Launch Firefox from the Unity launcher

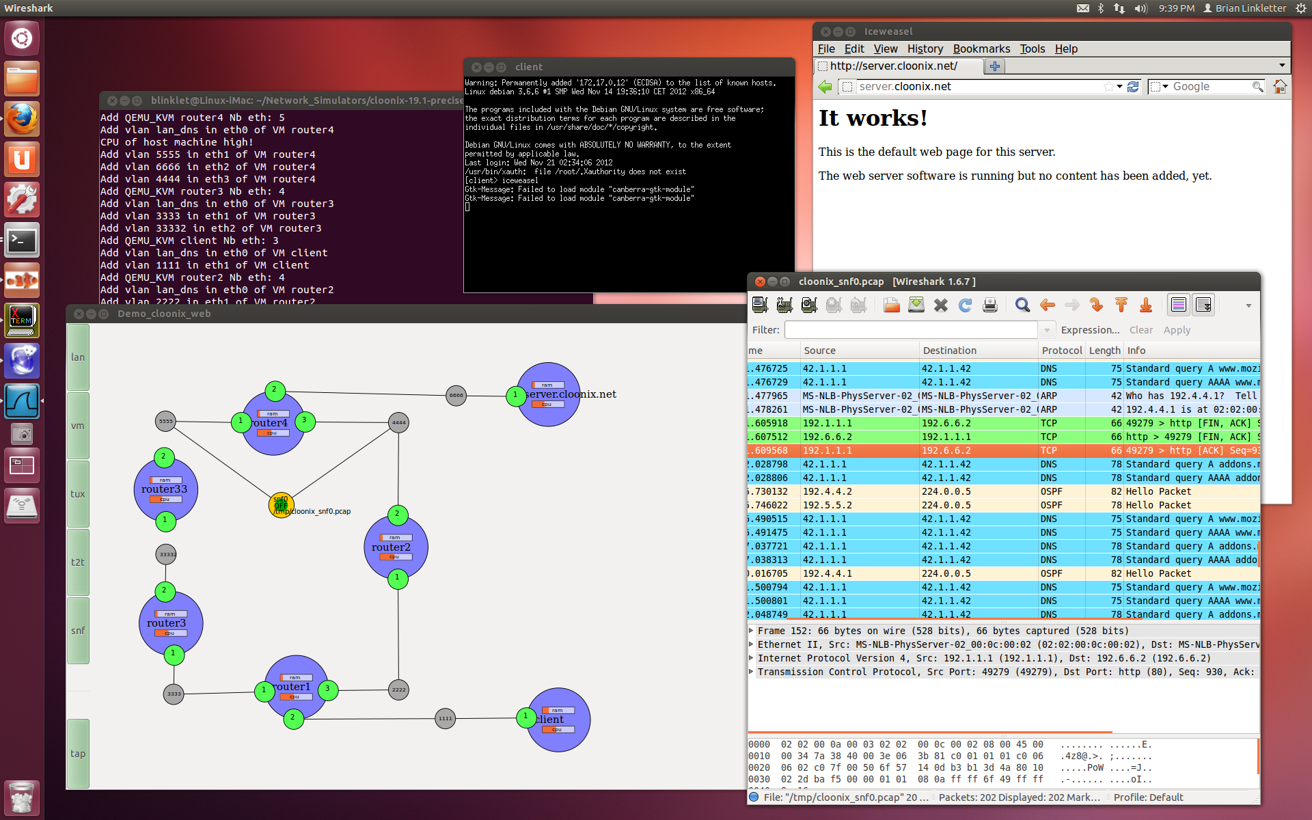pyautogui.click(x=22, y=120)
